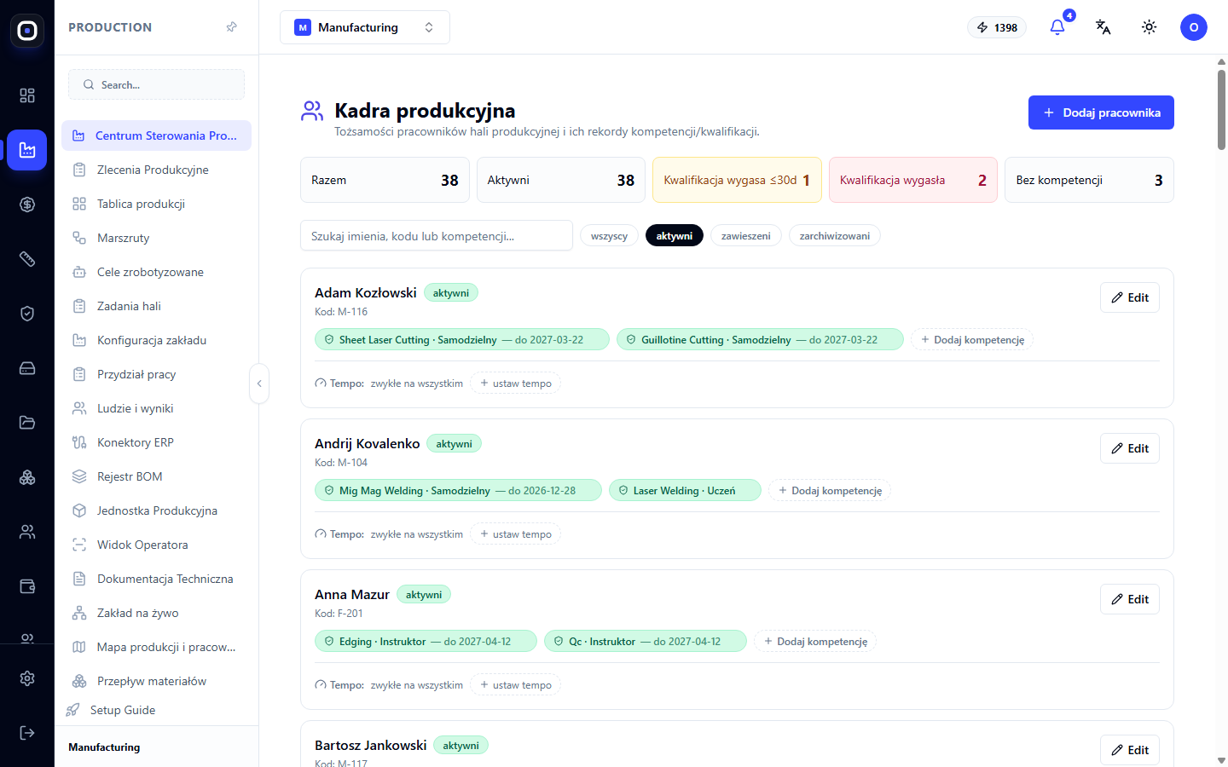Click the Kwalifikacja wygasła stat card
1228x767 pixels.
913,180
